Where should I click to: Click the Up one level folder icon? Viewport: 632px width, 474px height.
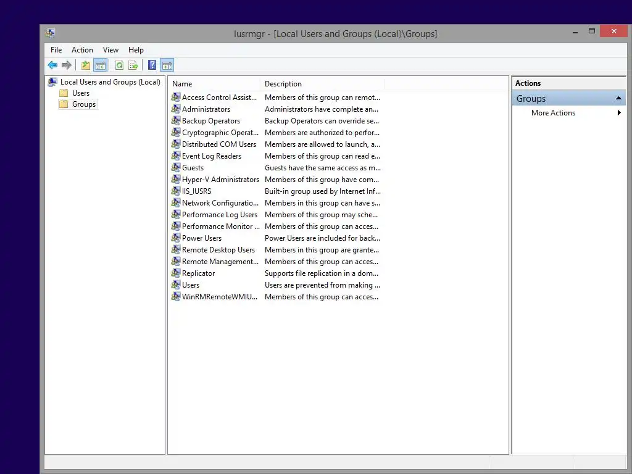tap(85, 65)
